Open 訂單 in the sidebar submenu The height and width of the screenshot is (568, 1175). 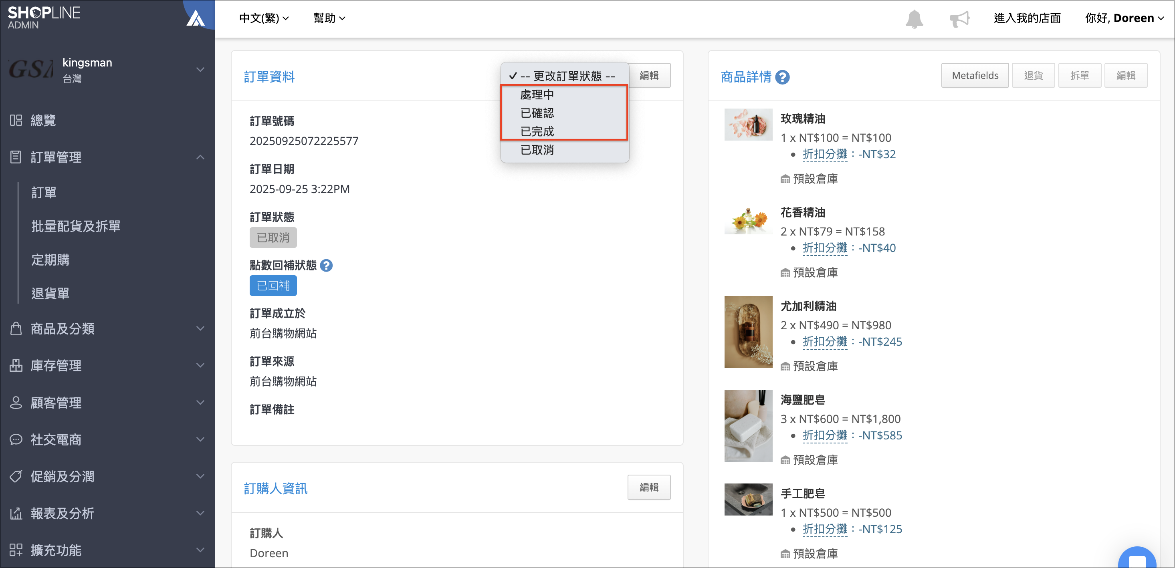pos(44,193)
